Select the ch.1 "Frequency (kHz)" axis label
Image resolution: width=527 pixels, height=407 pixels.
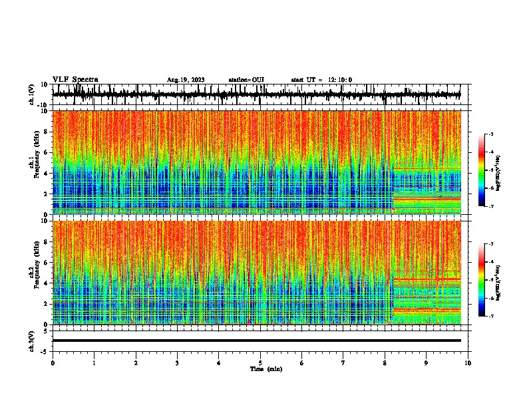37,154
